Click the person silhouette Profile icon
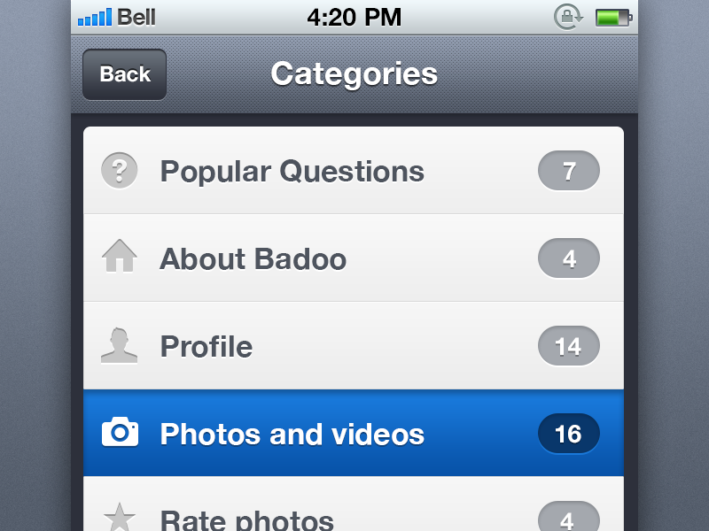Viewport: 709px width, 531px height. click(120, 345)
